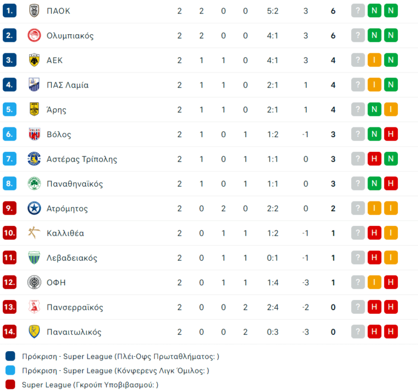Open the Βόλος team page link
This screenshot has width=418, height=391.
point(59,135)
